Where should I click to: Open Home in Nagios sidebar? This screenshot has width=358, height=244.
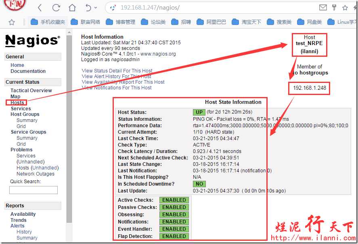tap(17, 65)
